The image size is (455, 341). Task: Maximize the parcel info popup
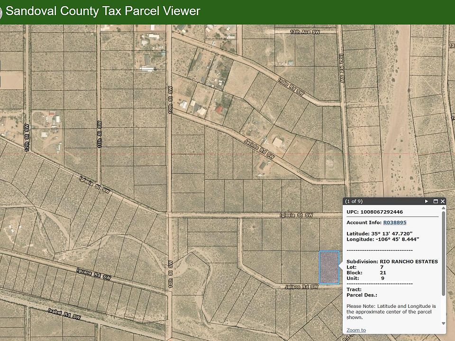[x=436, y=201]
